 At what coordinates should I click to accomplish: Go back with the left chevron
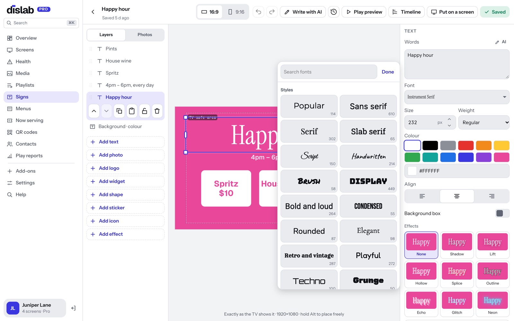[x=93, y=12]
